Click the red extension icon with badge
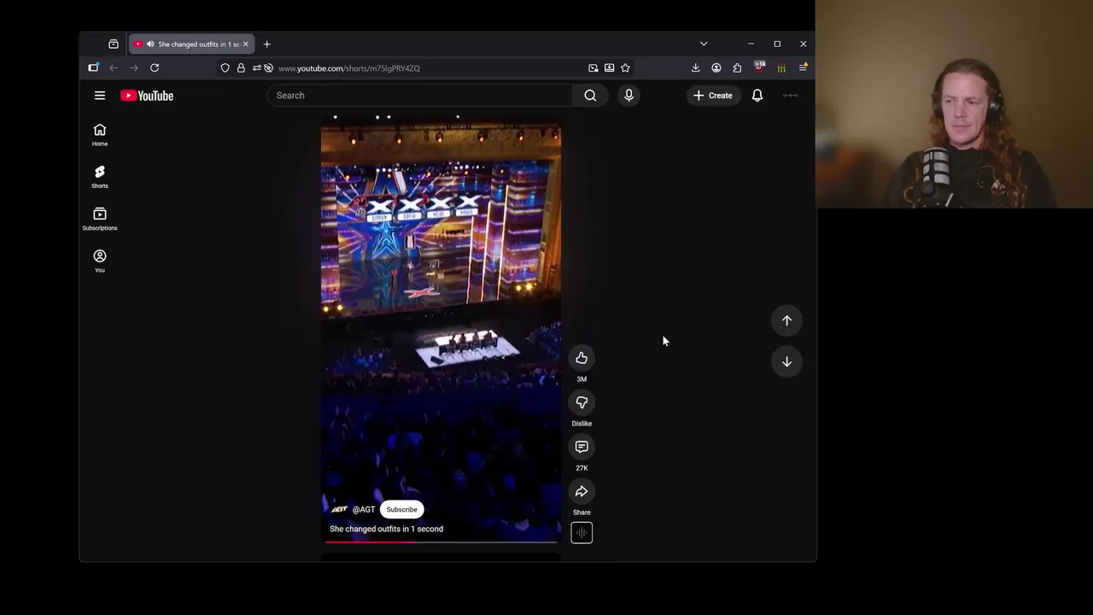 click(x=759, y=67)
